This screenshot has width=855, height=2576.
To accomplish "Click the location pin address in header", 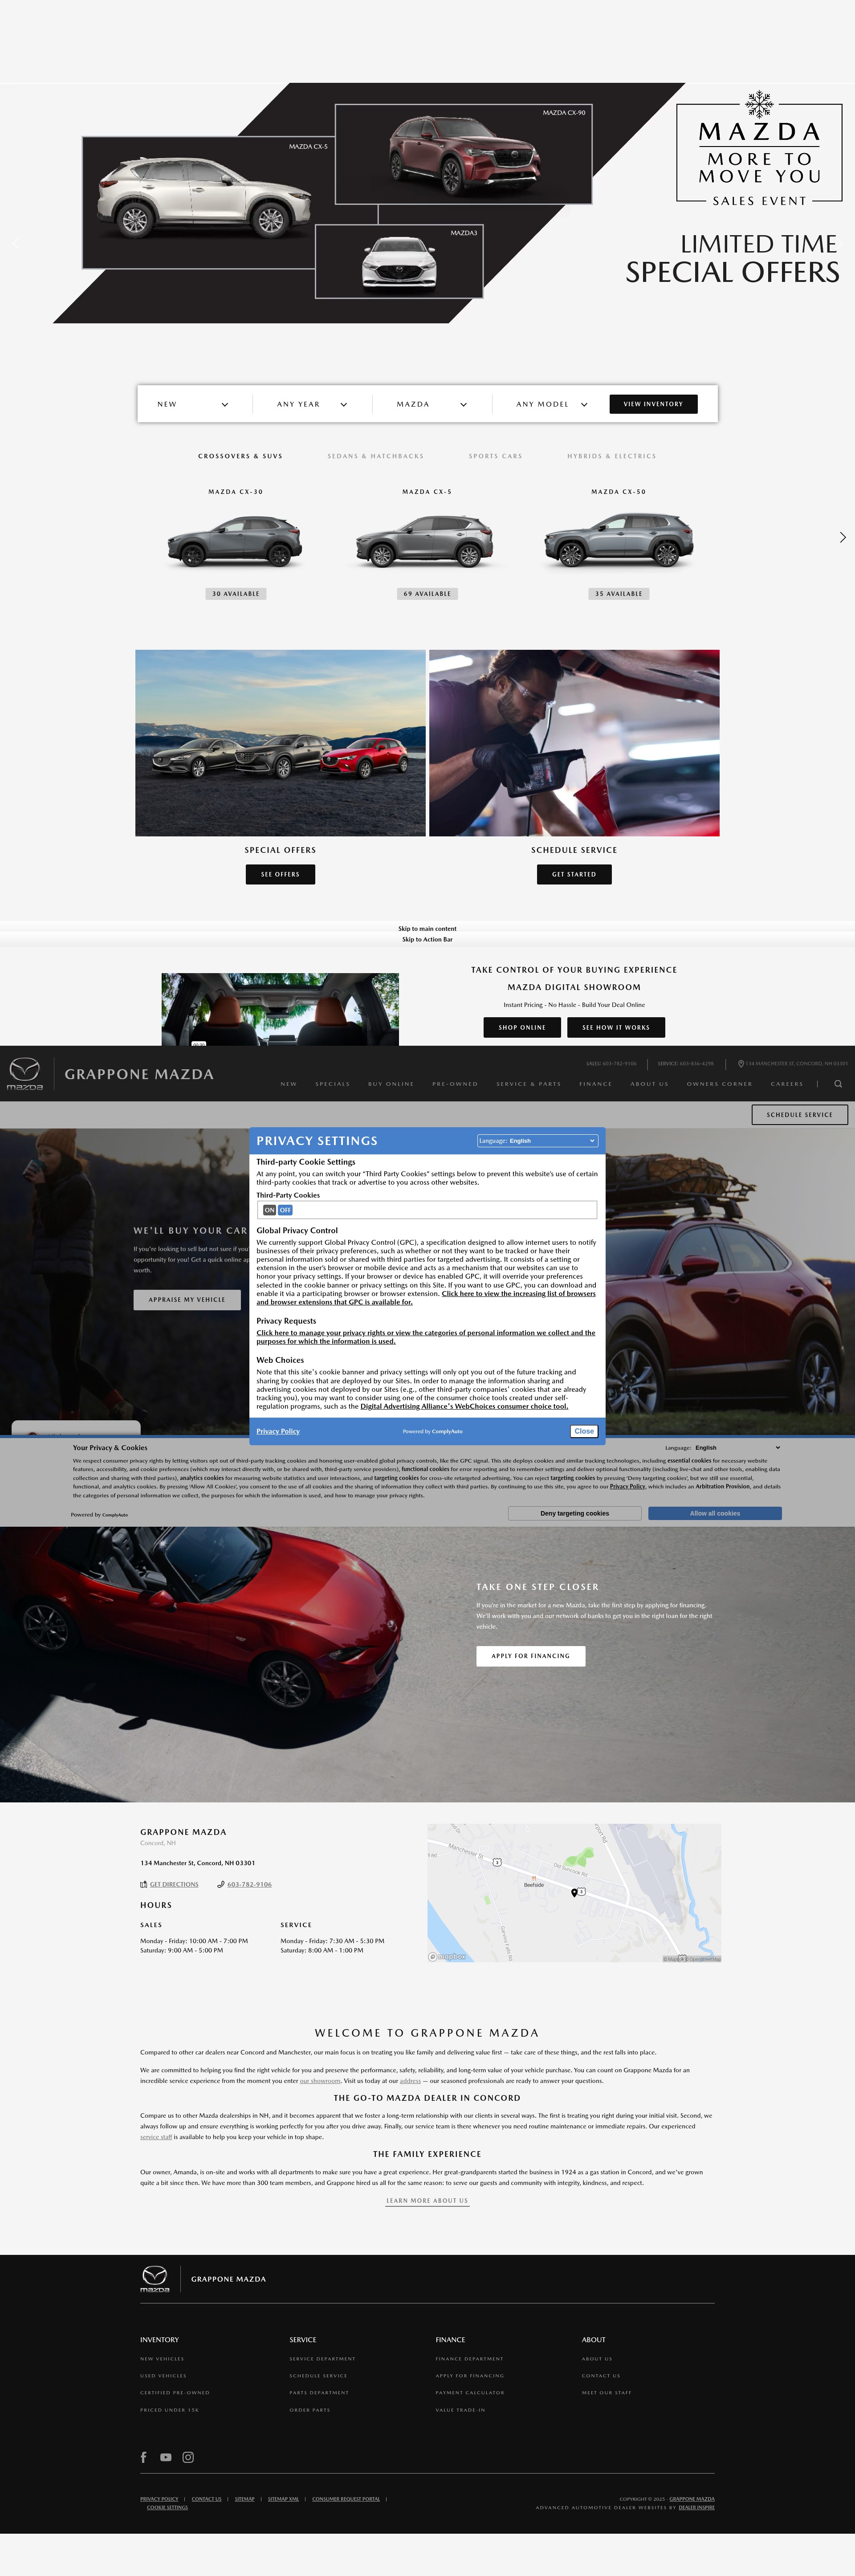I will (x=792, y=1064).
